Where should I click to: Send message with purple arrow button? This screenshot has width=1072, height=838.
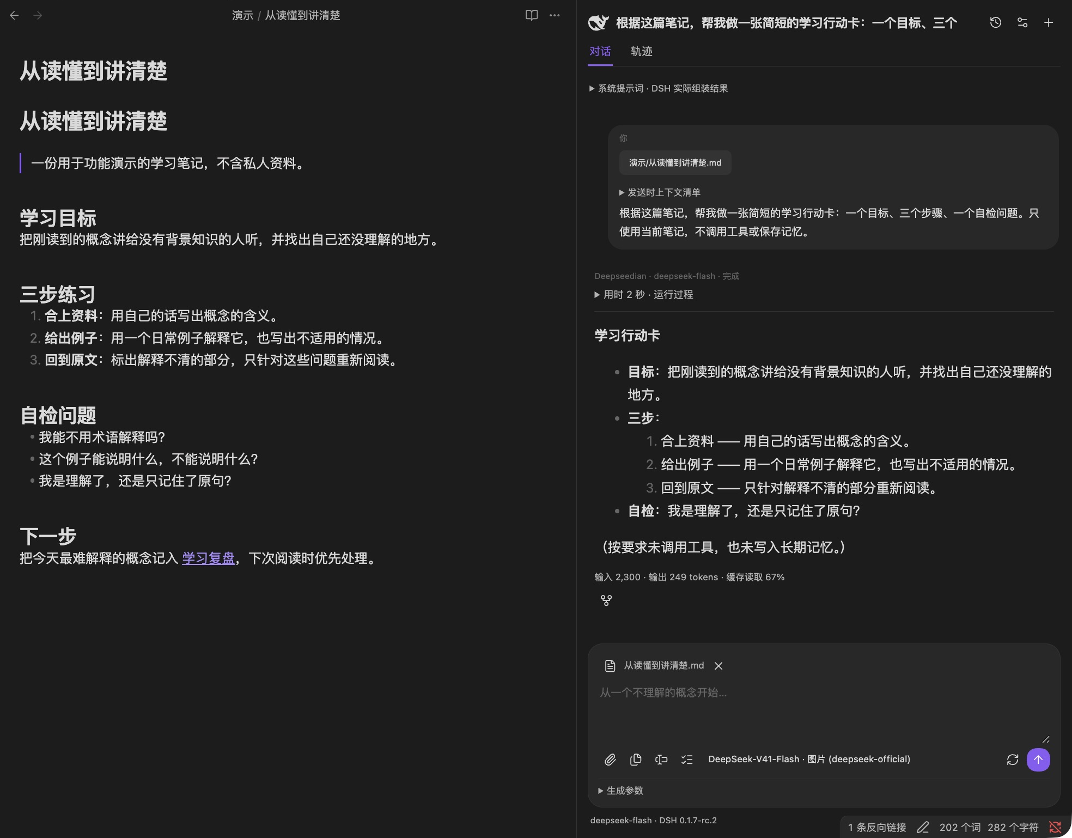point(1038,760)
